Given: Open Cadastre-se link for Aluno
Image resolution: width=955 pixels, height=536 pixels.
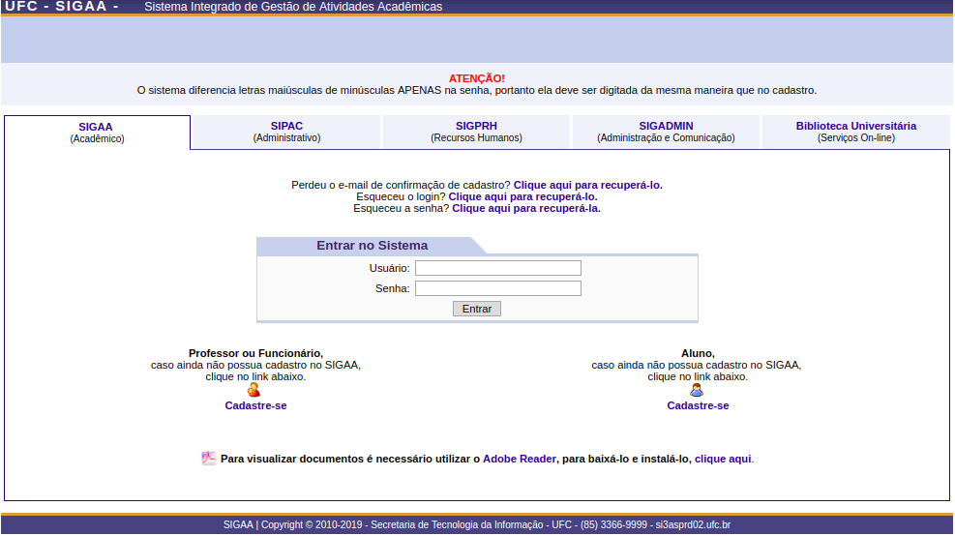Looking at the screenshot, I should pos(698,405).
